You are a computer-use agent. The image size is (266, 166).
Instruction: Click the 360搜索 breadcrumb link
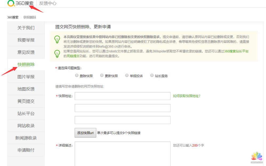click(x=14, y=17)
